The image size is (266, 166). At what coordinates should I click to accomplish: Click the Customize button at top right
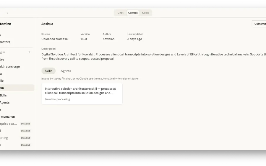[x=259, y=24]
